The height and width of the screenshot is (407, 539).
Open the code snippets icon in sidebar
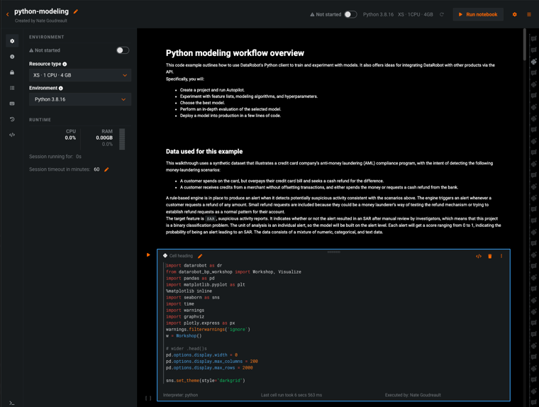(x=12, y=135)
